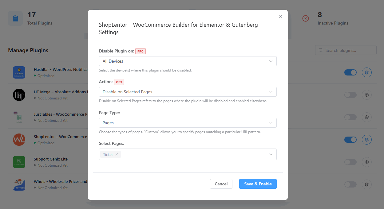Open the Disable Plugin on devices dropdown

click(x=188, y=61)
